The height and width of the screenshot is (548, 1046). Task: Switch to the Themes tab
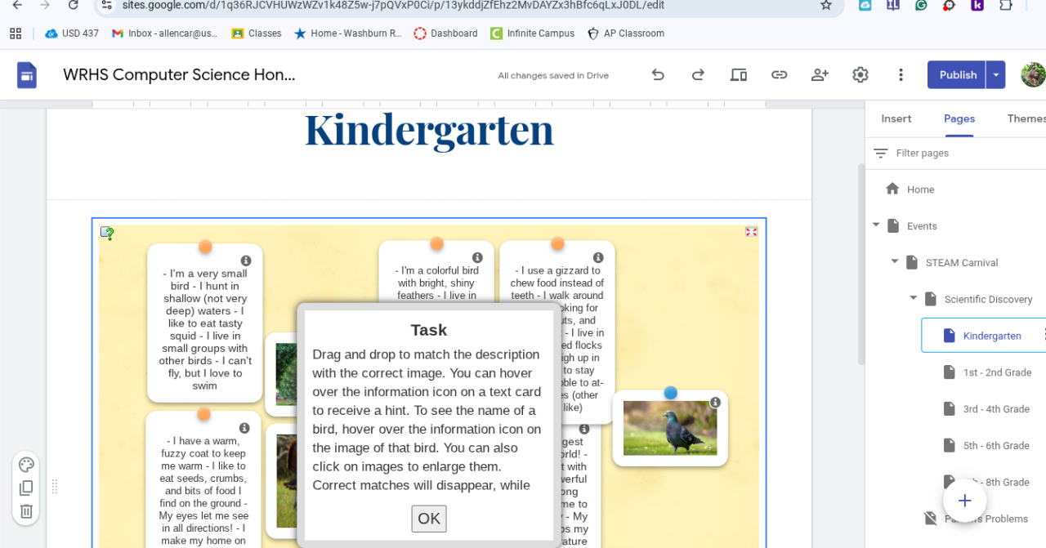(x=1026, y=118)
